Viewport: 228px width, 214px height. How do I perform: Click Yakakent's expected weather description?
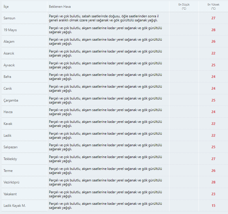click(x=105, y=194)
